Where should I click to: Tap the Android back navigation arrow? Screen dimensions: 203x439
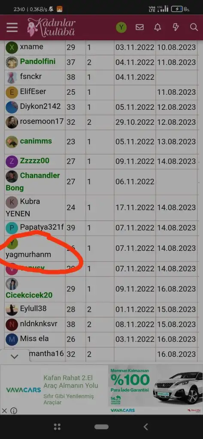click(145, 427)
